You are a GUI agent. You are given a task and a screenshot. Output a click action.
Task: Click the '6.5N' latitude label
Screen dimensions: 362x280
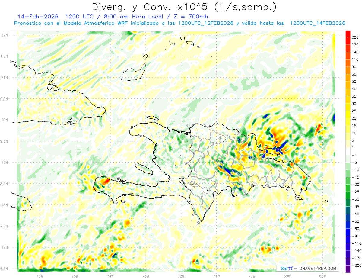click(4, 269)
